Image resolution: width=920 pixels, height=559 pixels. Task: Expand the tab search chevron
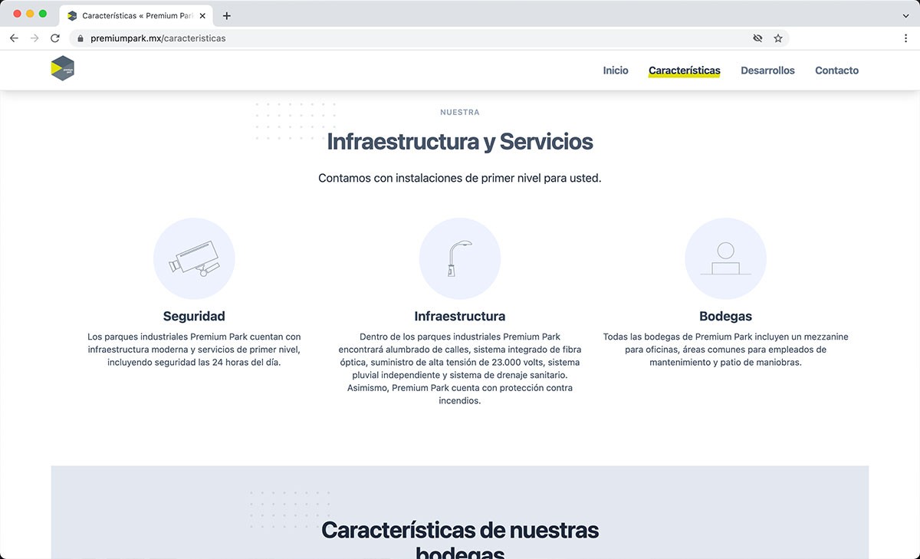(x=906, y=15)
